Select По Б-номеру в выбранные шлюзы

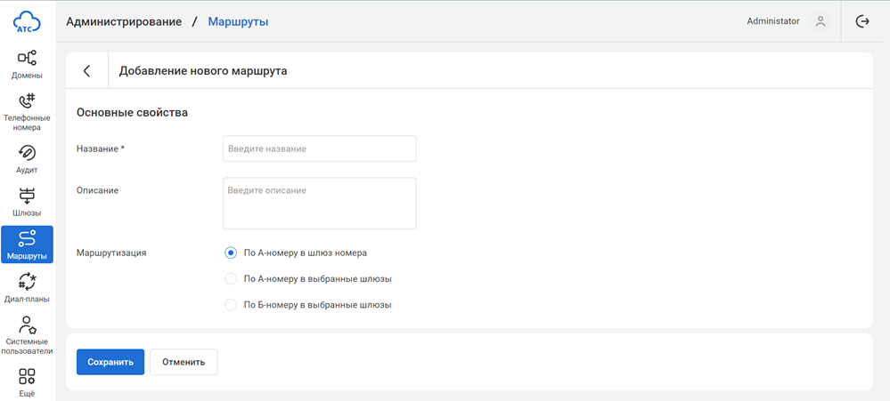231,305
